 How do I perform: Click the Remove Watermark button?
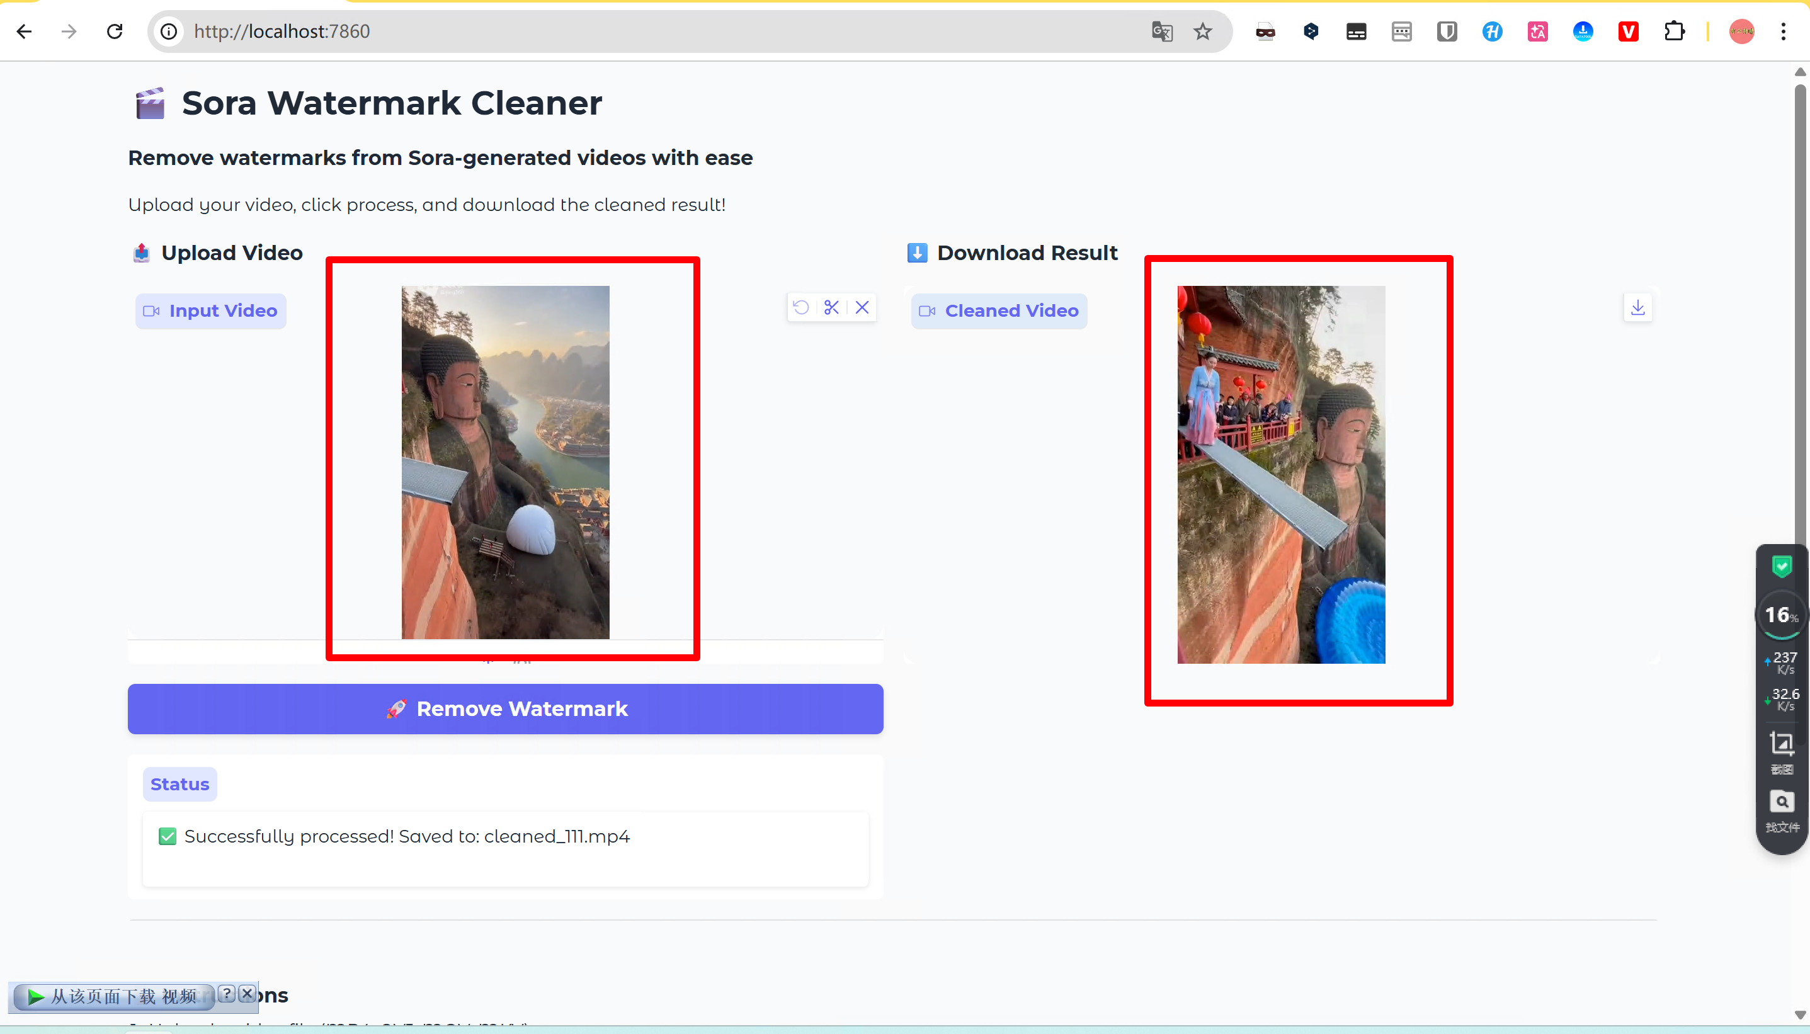point(505,708)
